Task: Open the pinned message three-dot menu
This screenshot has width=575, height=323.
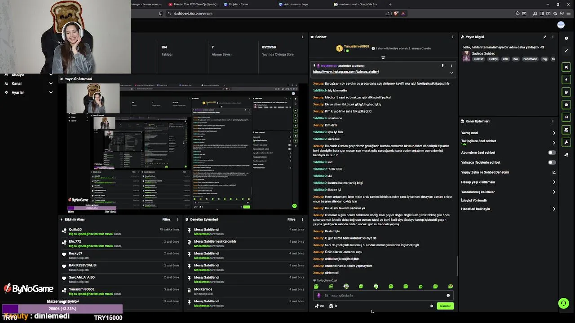Action: pos(451,66)
